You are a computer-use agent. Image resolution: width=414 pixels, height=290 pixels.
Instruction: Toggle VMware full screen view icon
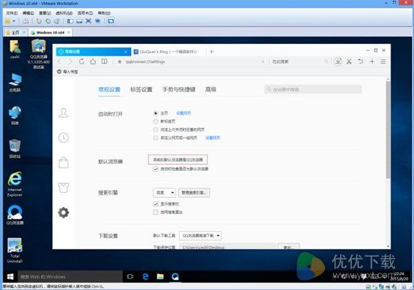[88, 21]
